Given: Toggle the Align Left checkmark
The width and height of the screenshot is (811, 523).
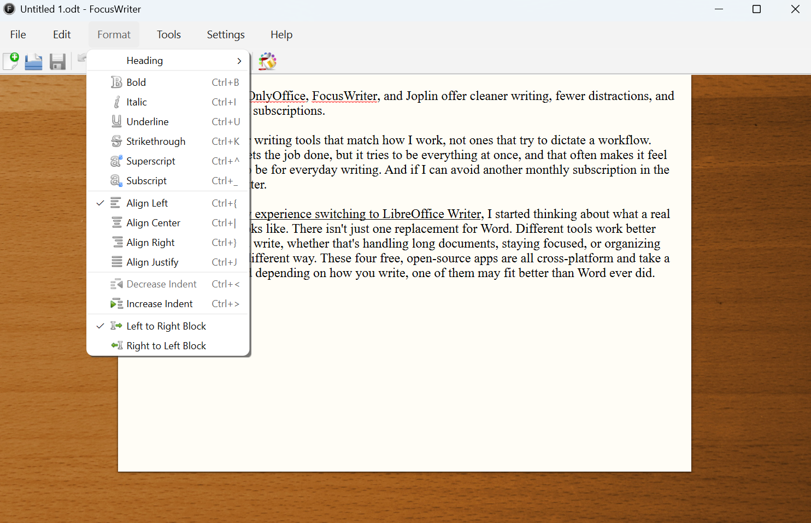Looking at the screenshot, I should (100, 203).
